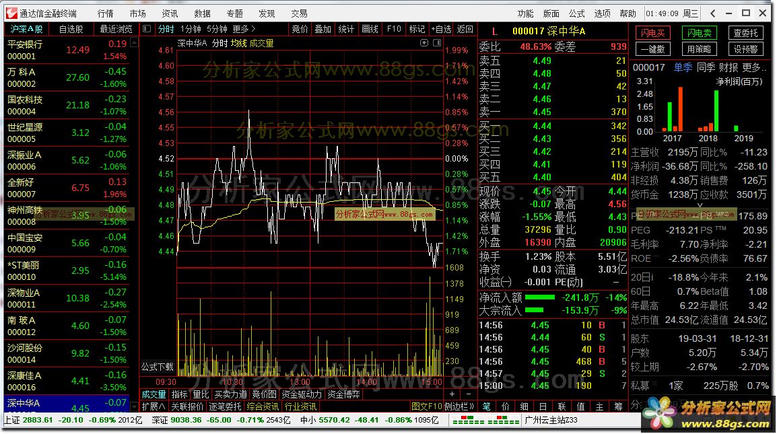Viewport: 777px width, 434px height.
Task: Open the 功能 menu at top right
Action: click(525, 13)
